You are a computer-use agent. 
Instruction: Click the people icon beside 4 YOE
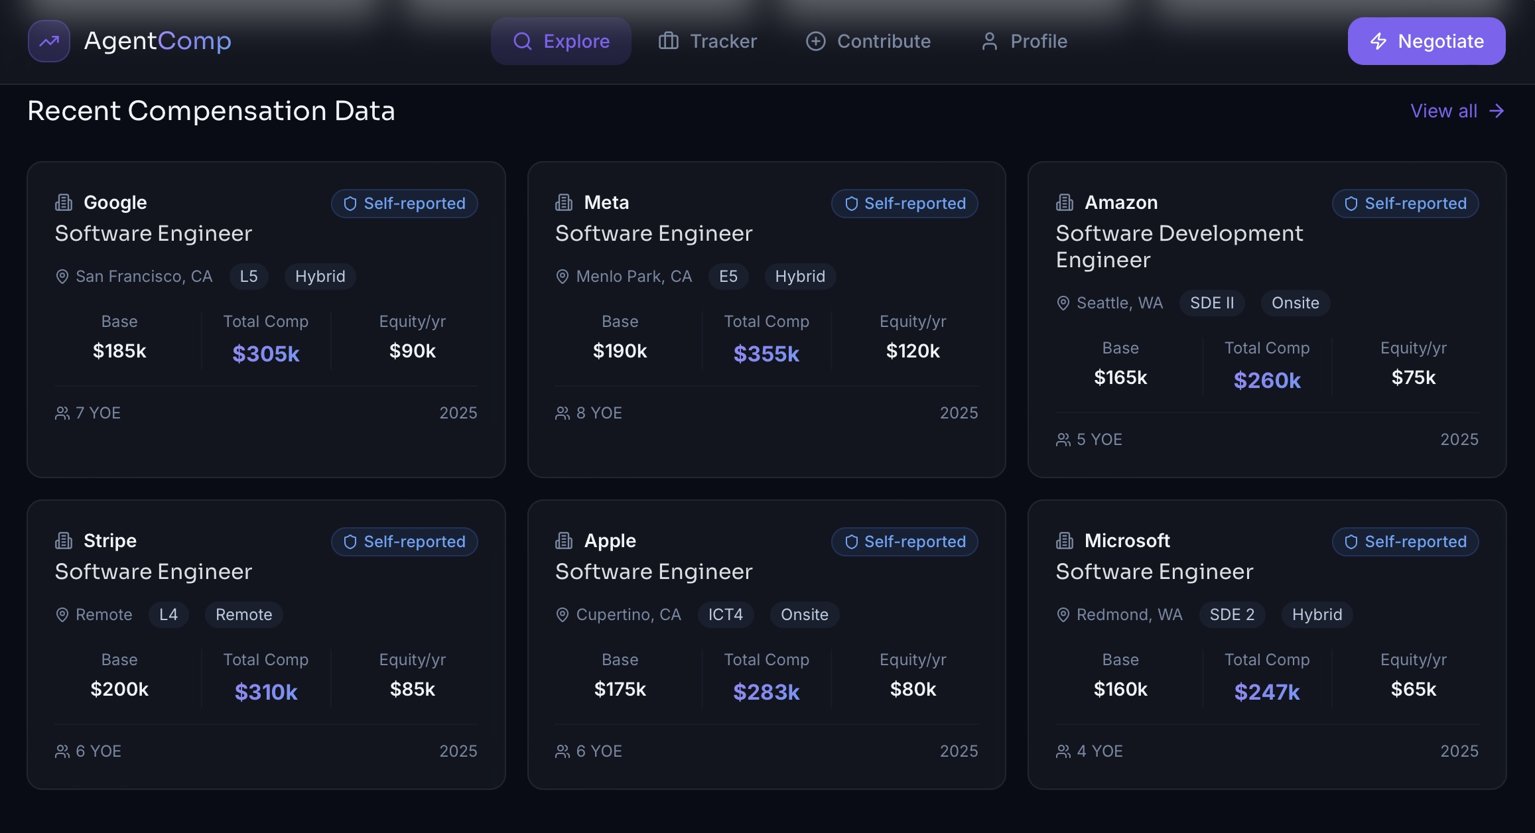(x=1063, y=751)
